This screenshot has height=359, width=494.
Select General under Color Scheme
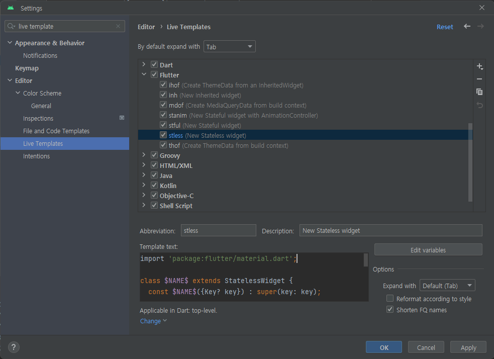point(41,106)
